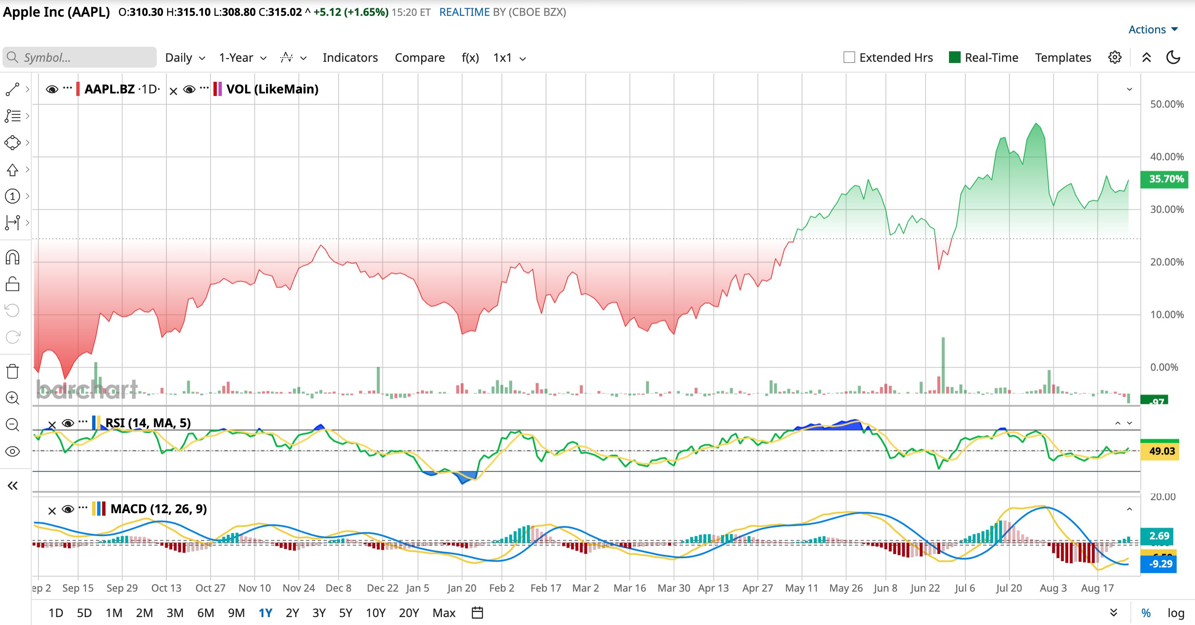Open the Actions dropdown menu
Screen dimensions: 1195x625
pyautogui.click(x=1153, y=29)
